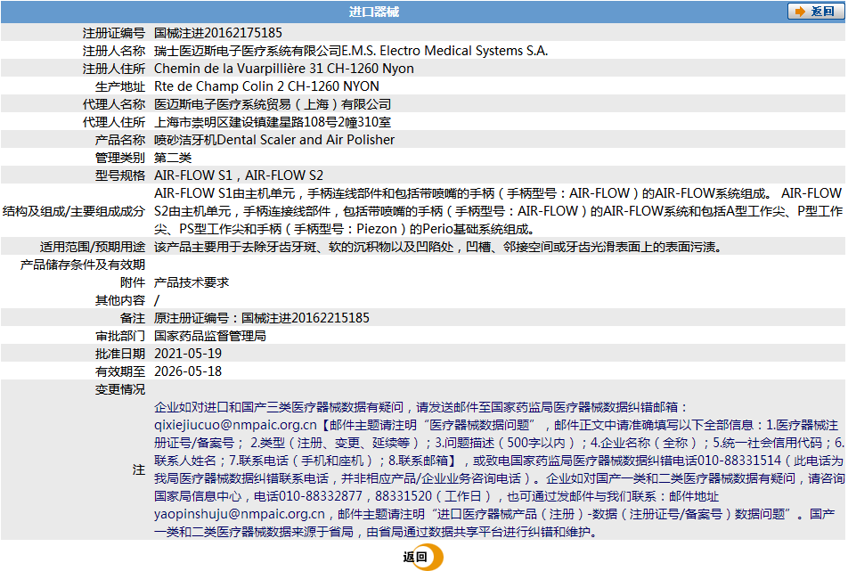Click model spec AIR-FLOW S1，AIR-FLOW S2
Image resolution: width=848 pixels, height=571 pixels.
(239, 175)
